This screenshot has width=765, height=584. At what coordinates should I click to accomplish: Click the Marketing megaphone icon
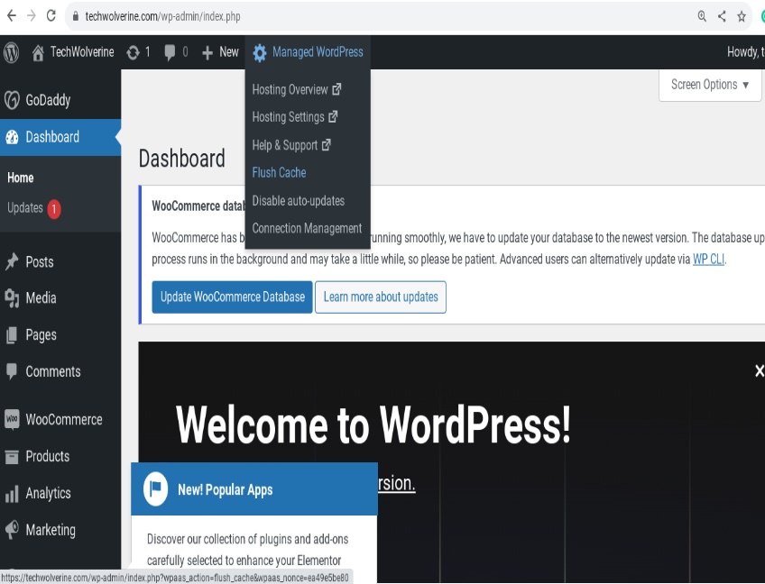(12, 529)
